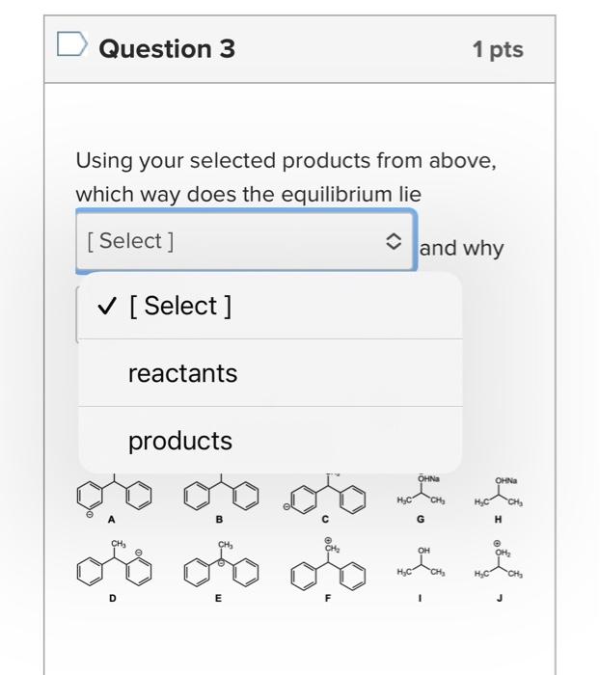Choose "reactants" from the dropdown list
Viewport: 600px width, 675px height.
[x=182, y=373]
